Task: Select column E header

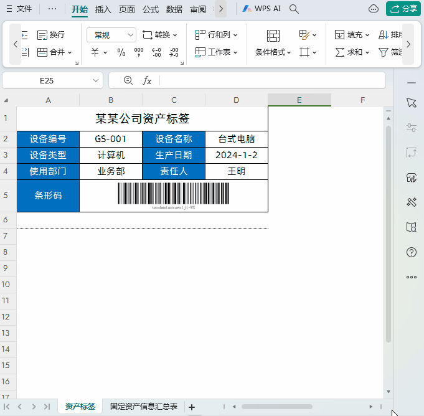Action: pos(299,100)
